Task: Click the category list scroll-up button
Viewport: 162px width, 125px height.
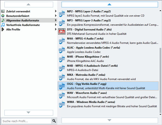Action: pyautogui.click(x=29, y=4)
